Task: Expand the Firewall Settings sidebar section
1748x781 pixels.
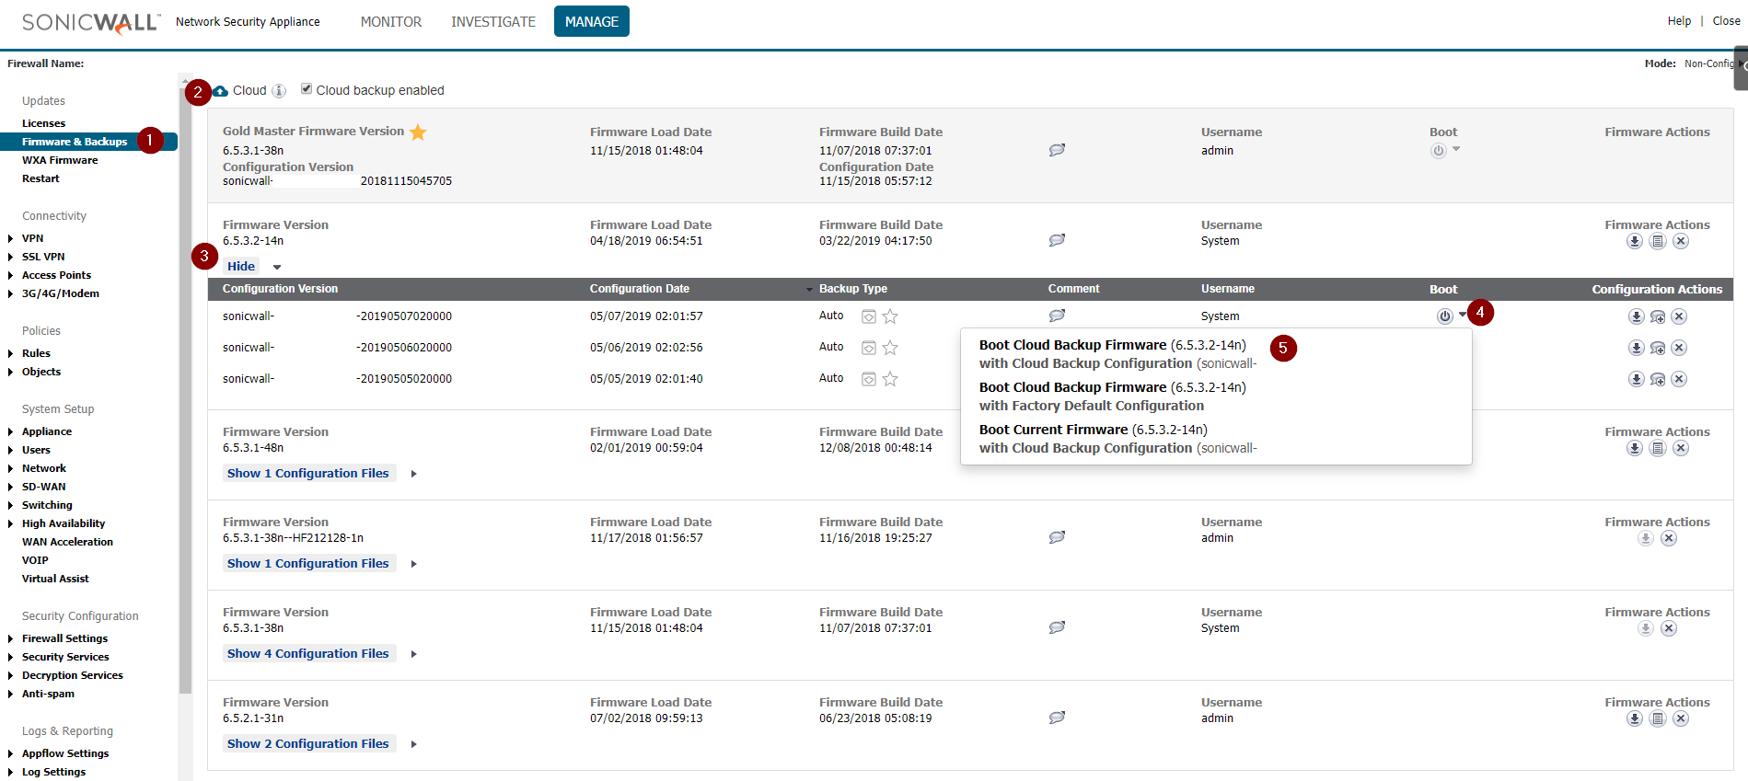Action: pos(10,638)
